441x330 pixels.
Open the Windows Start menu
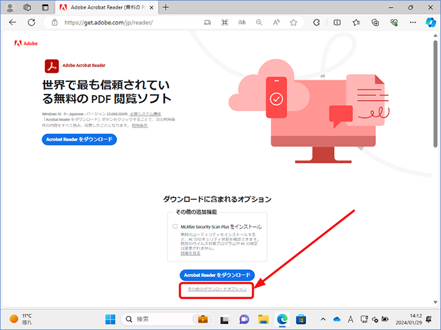click(x=110, y=320)
